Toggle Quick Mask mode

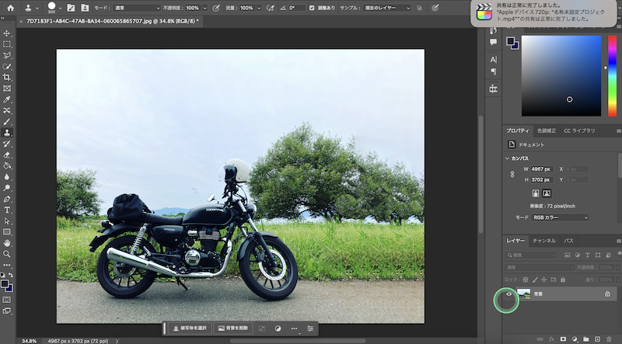coord(7,300)
